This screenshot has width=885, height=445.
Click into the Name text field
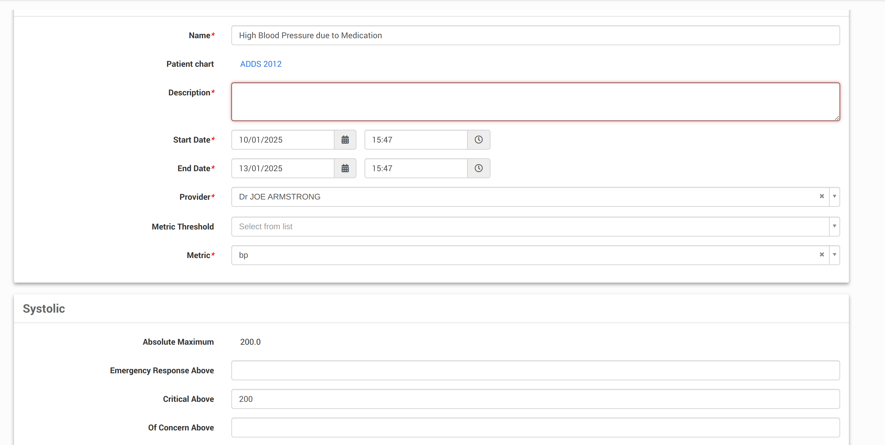pos(535,35)
